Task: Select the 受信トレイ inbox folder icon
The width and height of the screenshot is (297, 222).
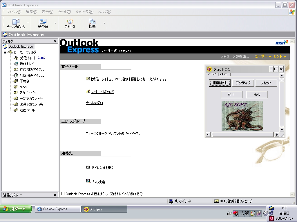Action: pos(16,58)
